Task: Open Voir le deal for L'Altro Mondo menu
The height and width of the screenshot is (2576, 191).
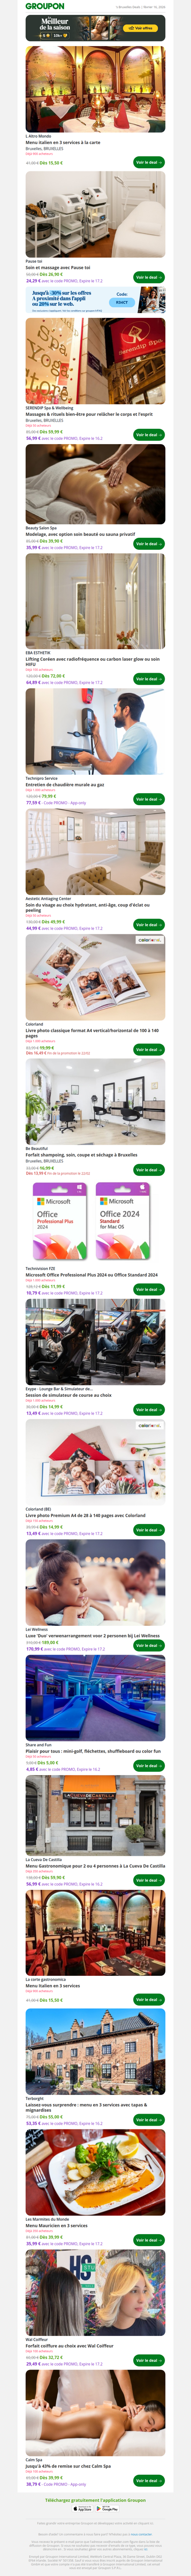Action: (148, 162)
